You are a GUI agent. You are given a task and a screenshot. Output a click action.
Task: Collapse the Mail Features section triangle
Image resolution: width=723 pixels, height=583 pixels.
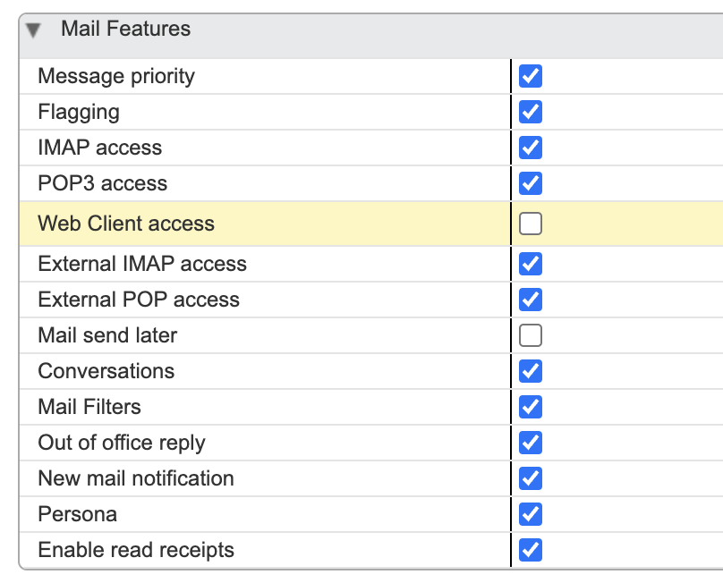(x=34, y=30)
